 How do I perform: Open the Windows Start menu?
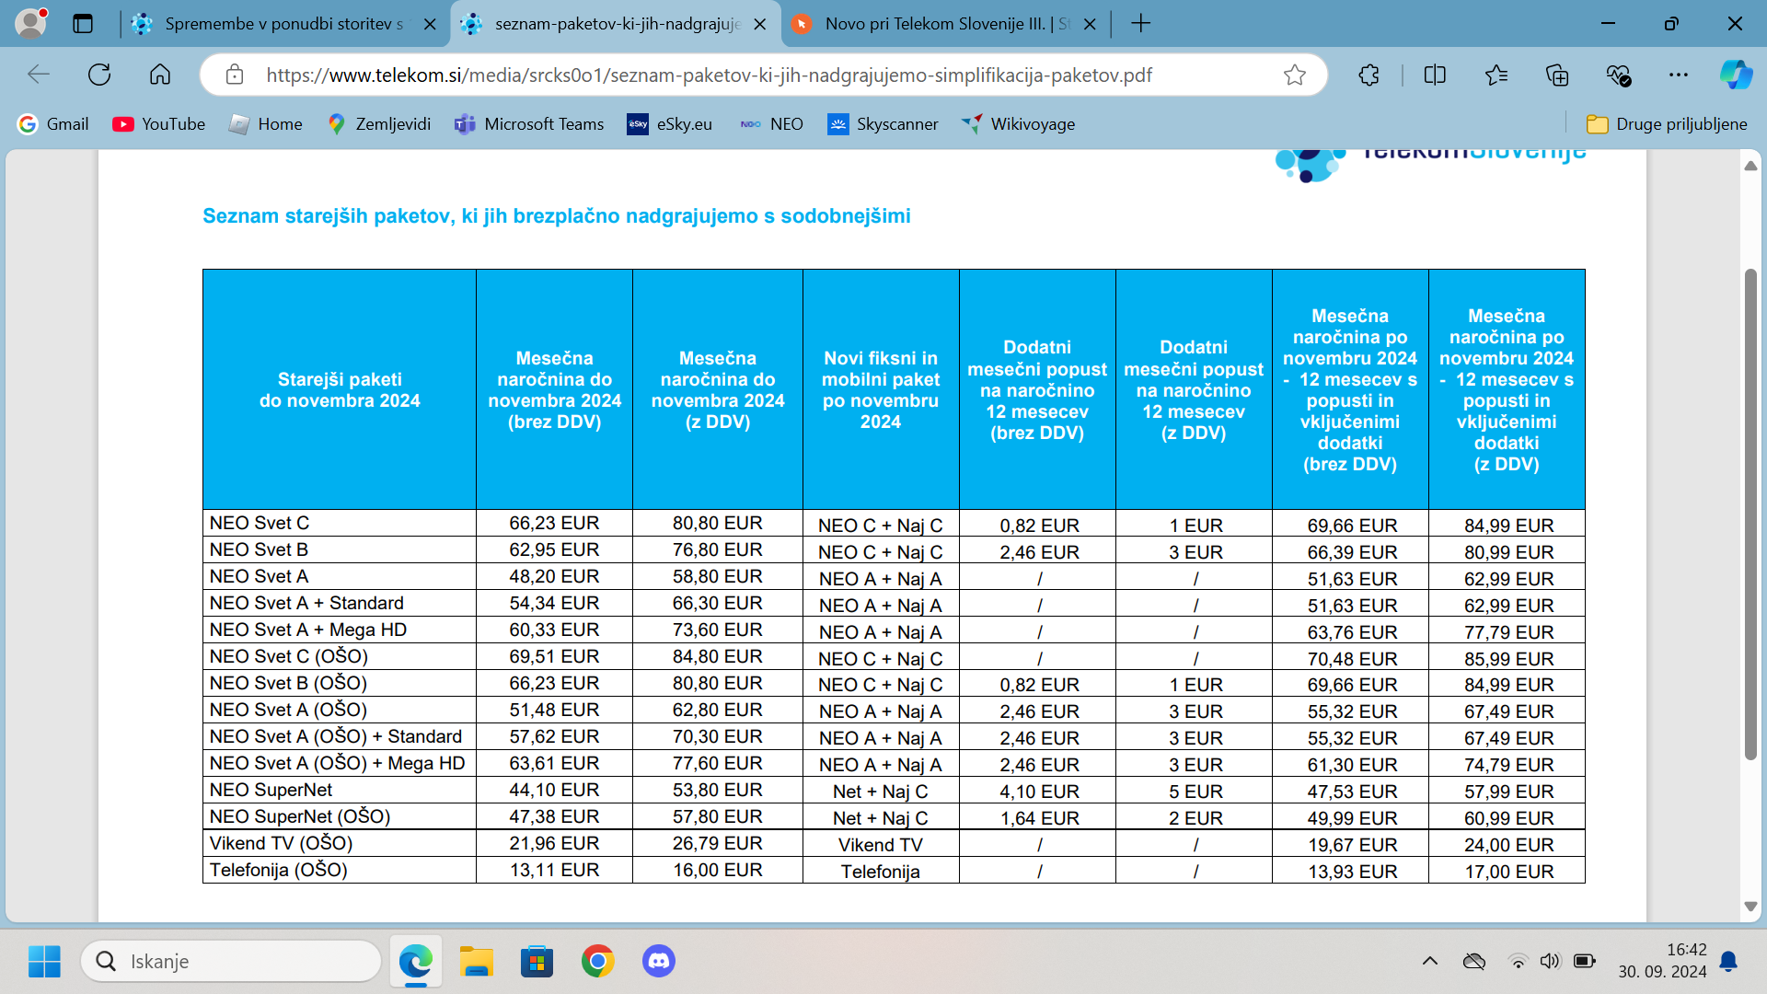click(x=44, y=962)
